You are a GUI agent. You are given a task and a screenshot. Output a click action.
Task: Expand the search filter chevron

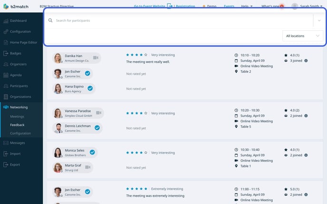pos(319,20)
